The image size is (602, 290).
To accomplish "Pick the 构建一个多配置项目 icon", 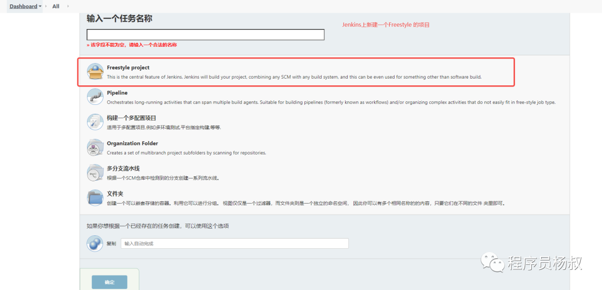I will click(x=95, y=122).
